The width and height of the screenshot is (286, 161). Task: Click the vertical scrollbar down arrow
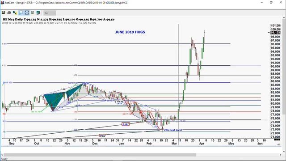click(284, 151)
